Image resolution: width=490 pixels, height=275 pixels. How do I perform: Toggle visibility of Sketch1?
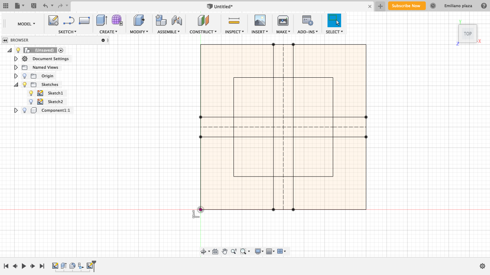click(x=31, y=93)
